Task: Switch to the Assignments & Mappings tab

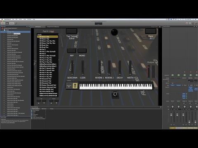Action: point(53,27)
